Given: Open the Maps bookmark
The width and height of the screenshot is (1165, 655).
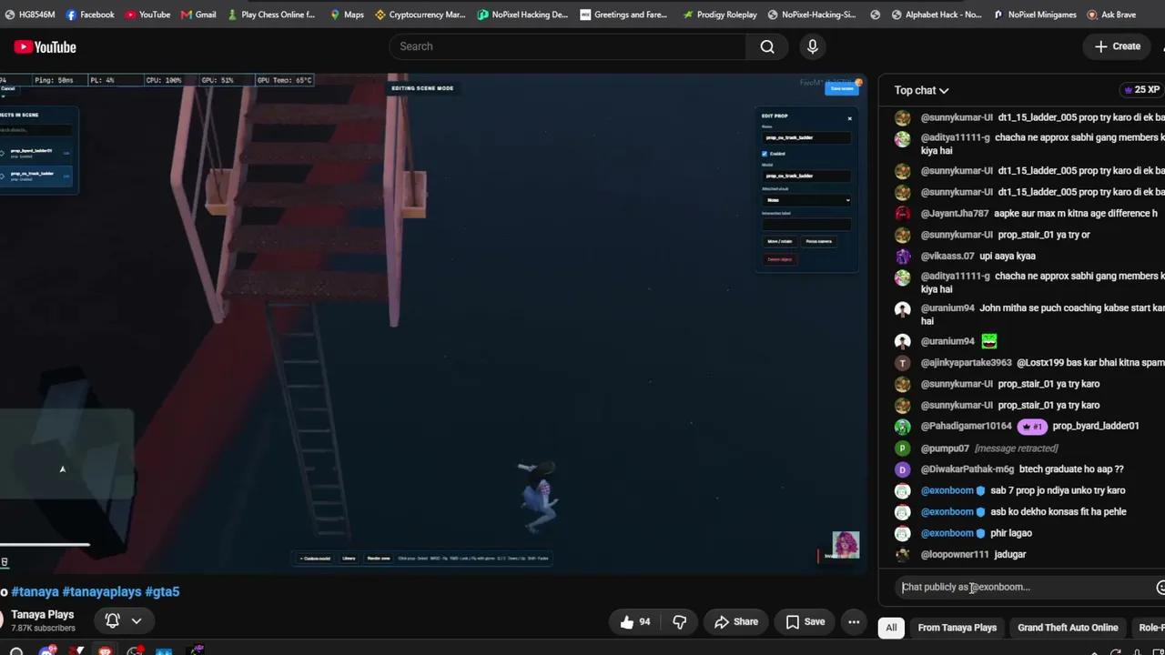Looking at the screenshot, I should tap(347, 15).
